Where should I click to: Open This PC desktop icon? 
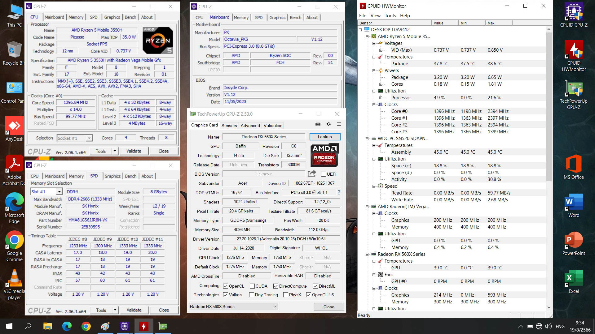(x=14, y=15)
